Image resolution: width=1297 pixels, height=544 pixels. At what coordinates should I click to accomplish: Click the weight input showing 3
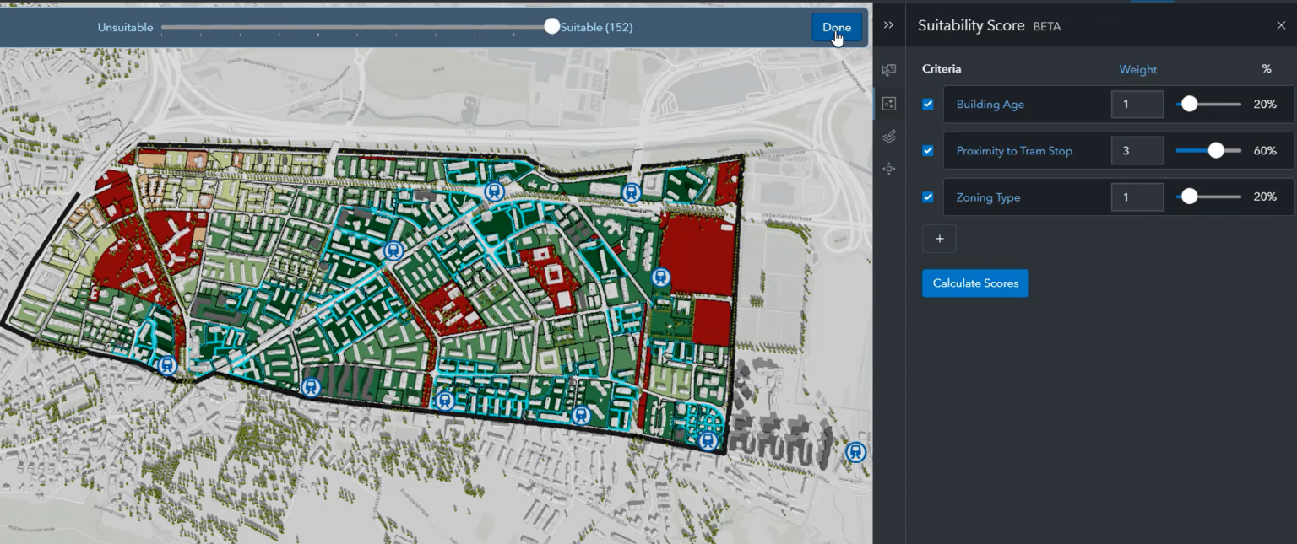pos(1137,150)
